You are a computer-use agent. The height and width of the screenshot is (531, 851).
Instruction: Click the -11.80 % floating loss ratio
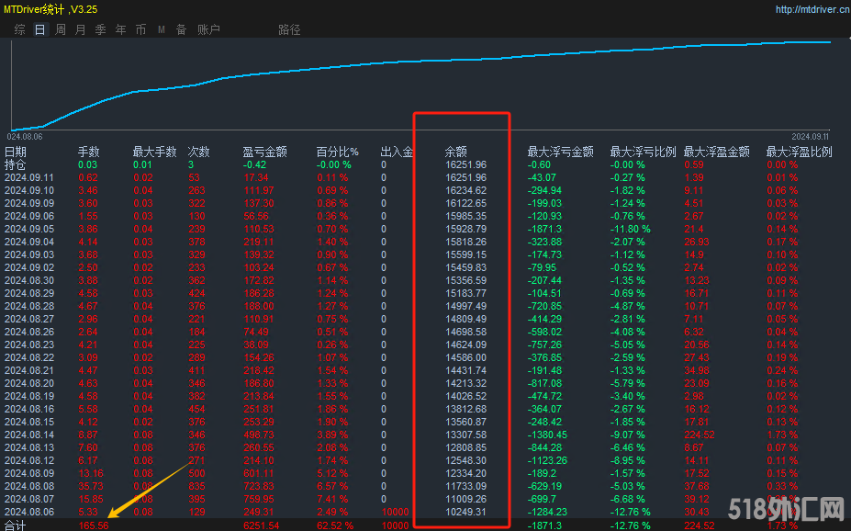pyautogui.click(x=630, y=229)
